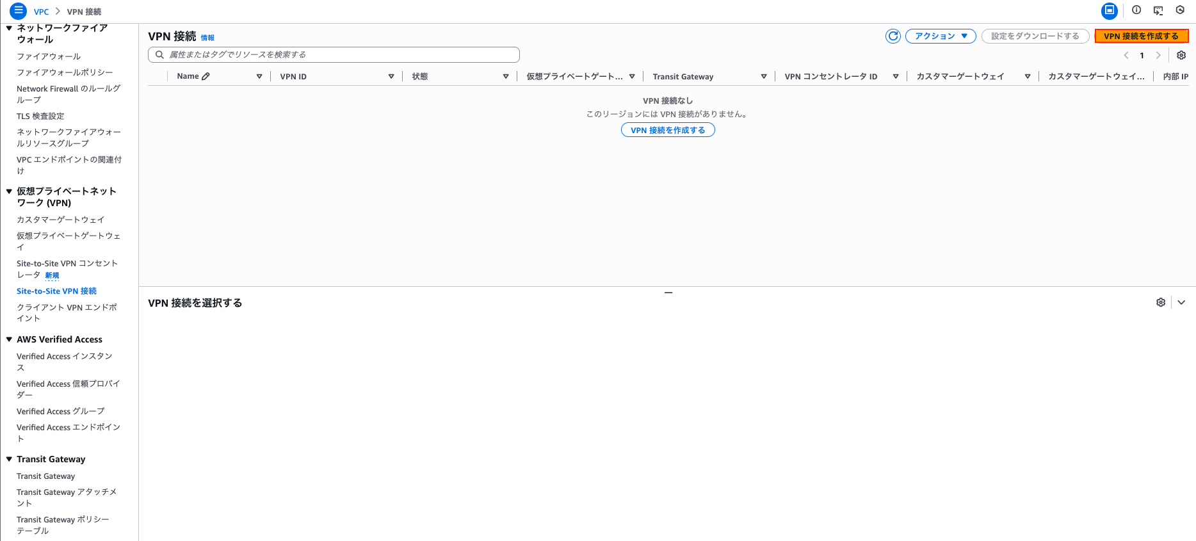Click panel resize handle divider bar
Viewport: 1196px width, 541px height.
[668, 293]
